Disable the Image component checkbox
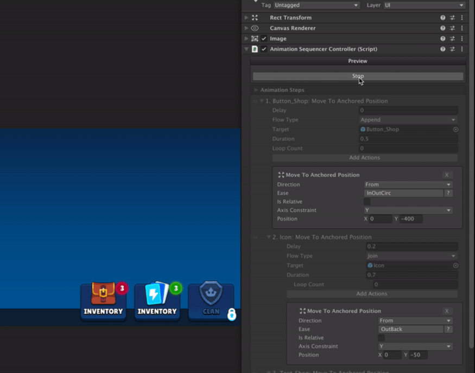This screenshot has width=475, height=373. coord(264,38)
